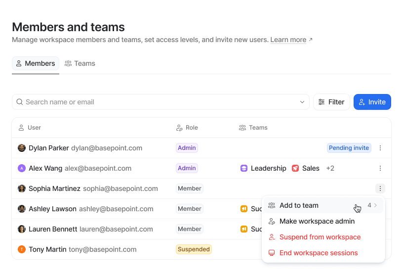Screen dimensions: 403x279
Task: Click Sophia Martinez's three-dot menu button
Action: 380,188
